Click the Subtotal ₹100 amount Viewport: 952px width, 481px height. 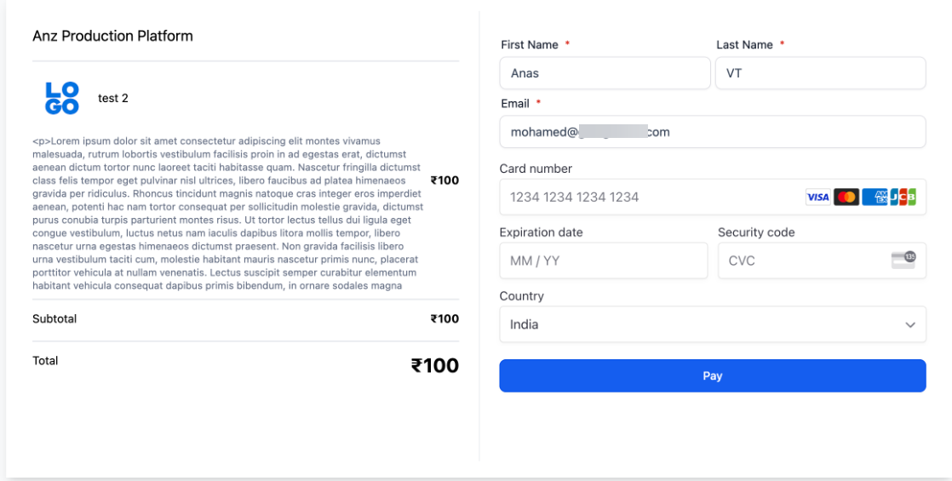[444, 319]
